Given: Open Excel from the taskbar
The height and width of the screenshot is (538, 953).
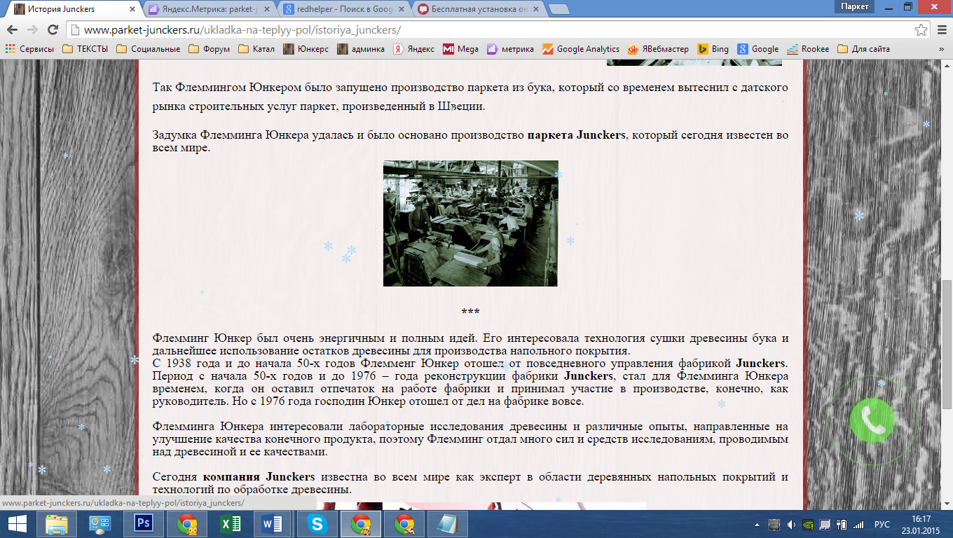Looking at the screenshot, I should pyautogui.click(x=231, y=524).
